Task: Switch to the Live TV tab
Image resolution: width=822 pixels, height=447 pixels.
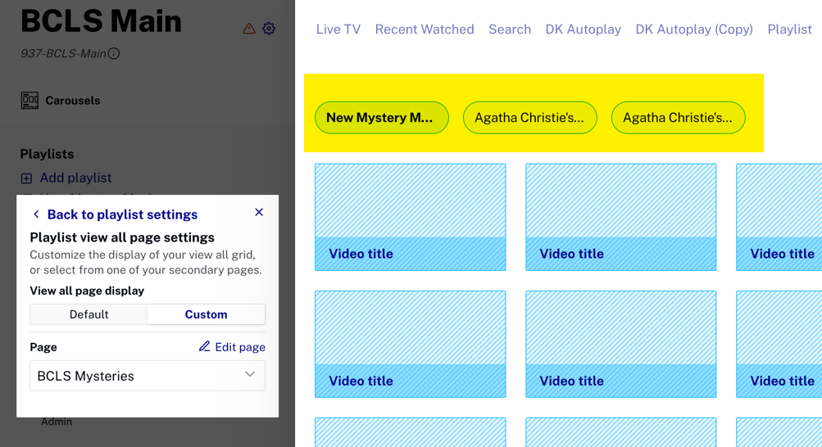Action: [x=338, y=29]
